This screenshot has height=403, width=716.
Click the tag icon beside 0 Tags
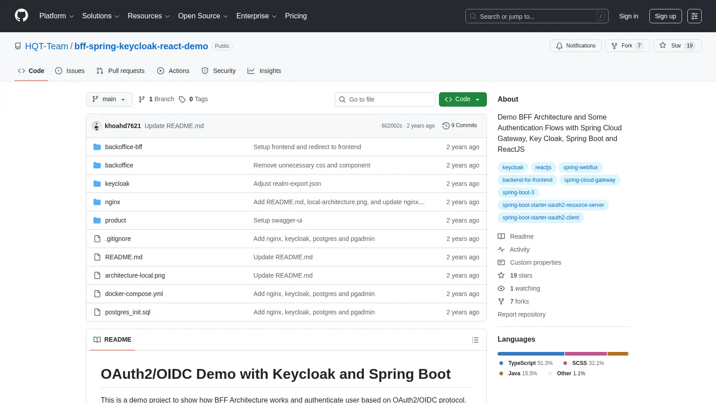coord(182,99)
